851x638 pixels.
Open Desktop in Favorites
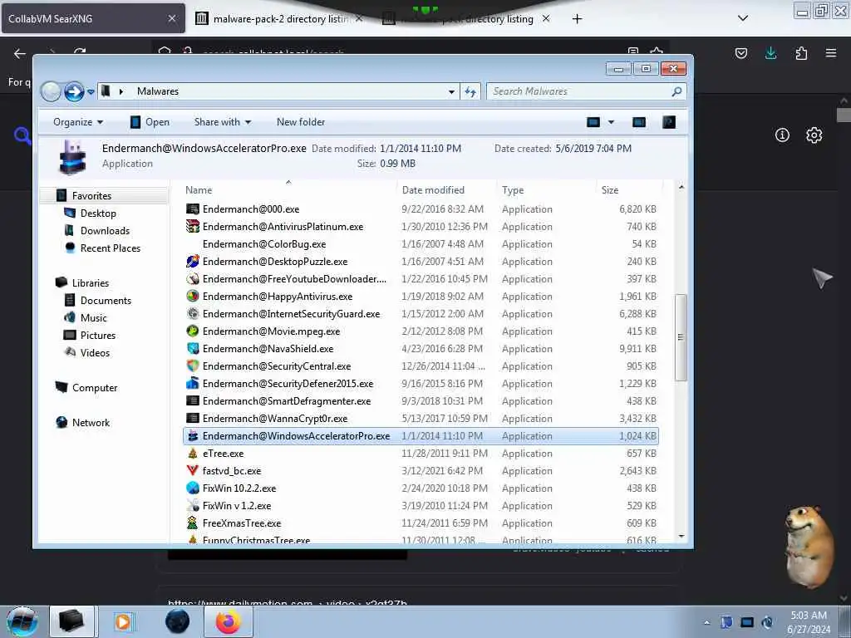pyautogui.click(x=98, y=213)
